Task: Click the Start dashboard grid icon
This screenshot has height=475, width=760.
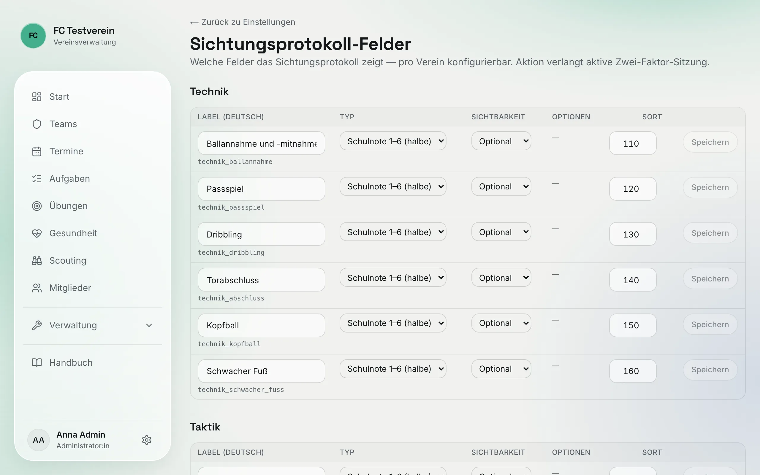Action: point(37,97)
